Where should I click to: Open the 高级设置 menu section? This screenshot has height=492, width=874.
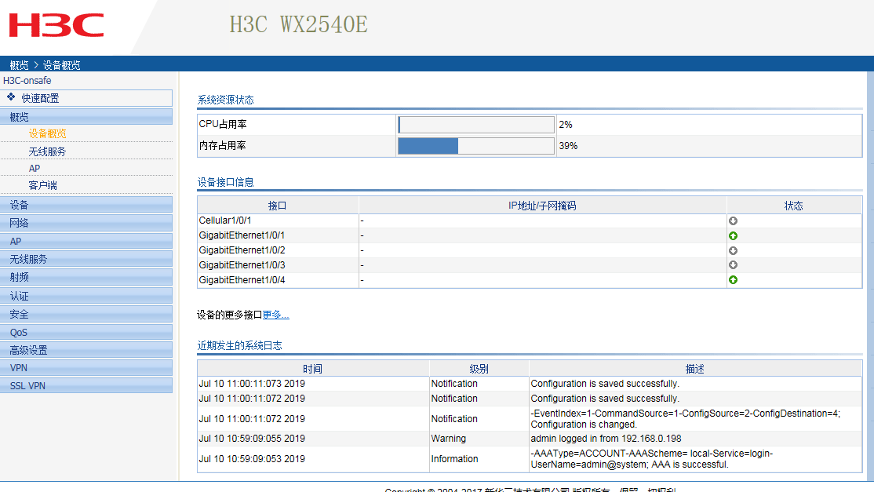(86, 350)
